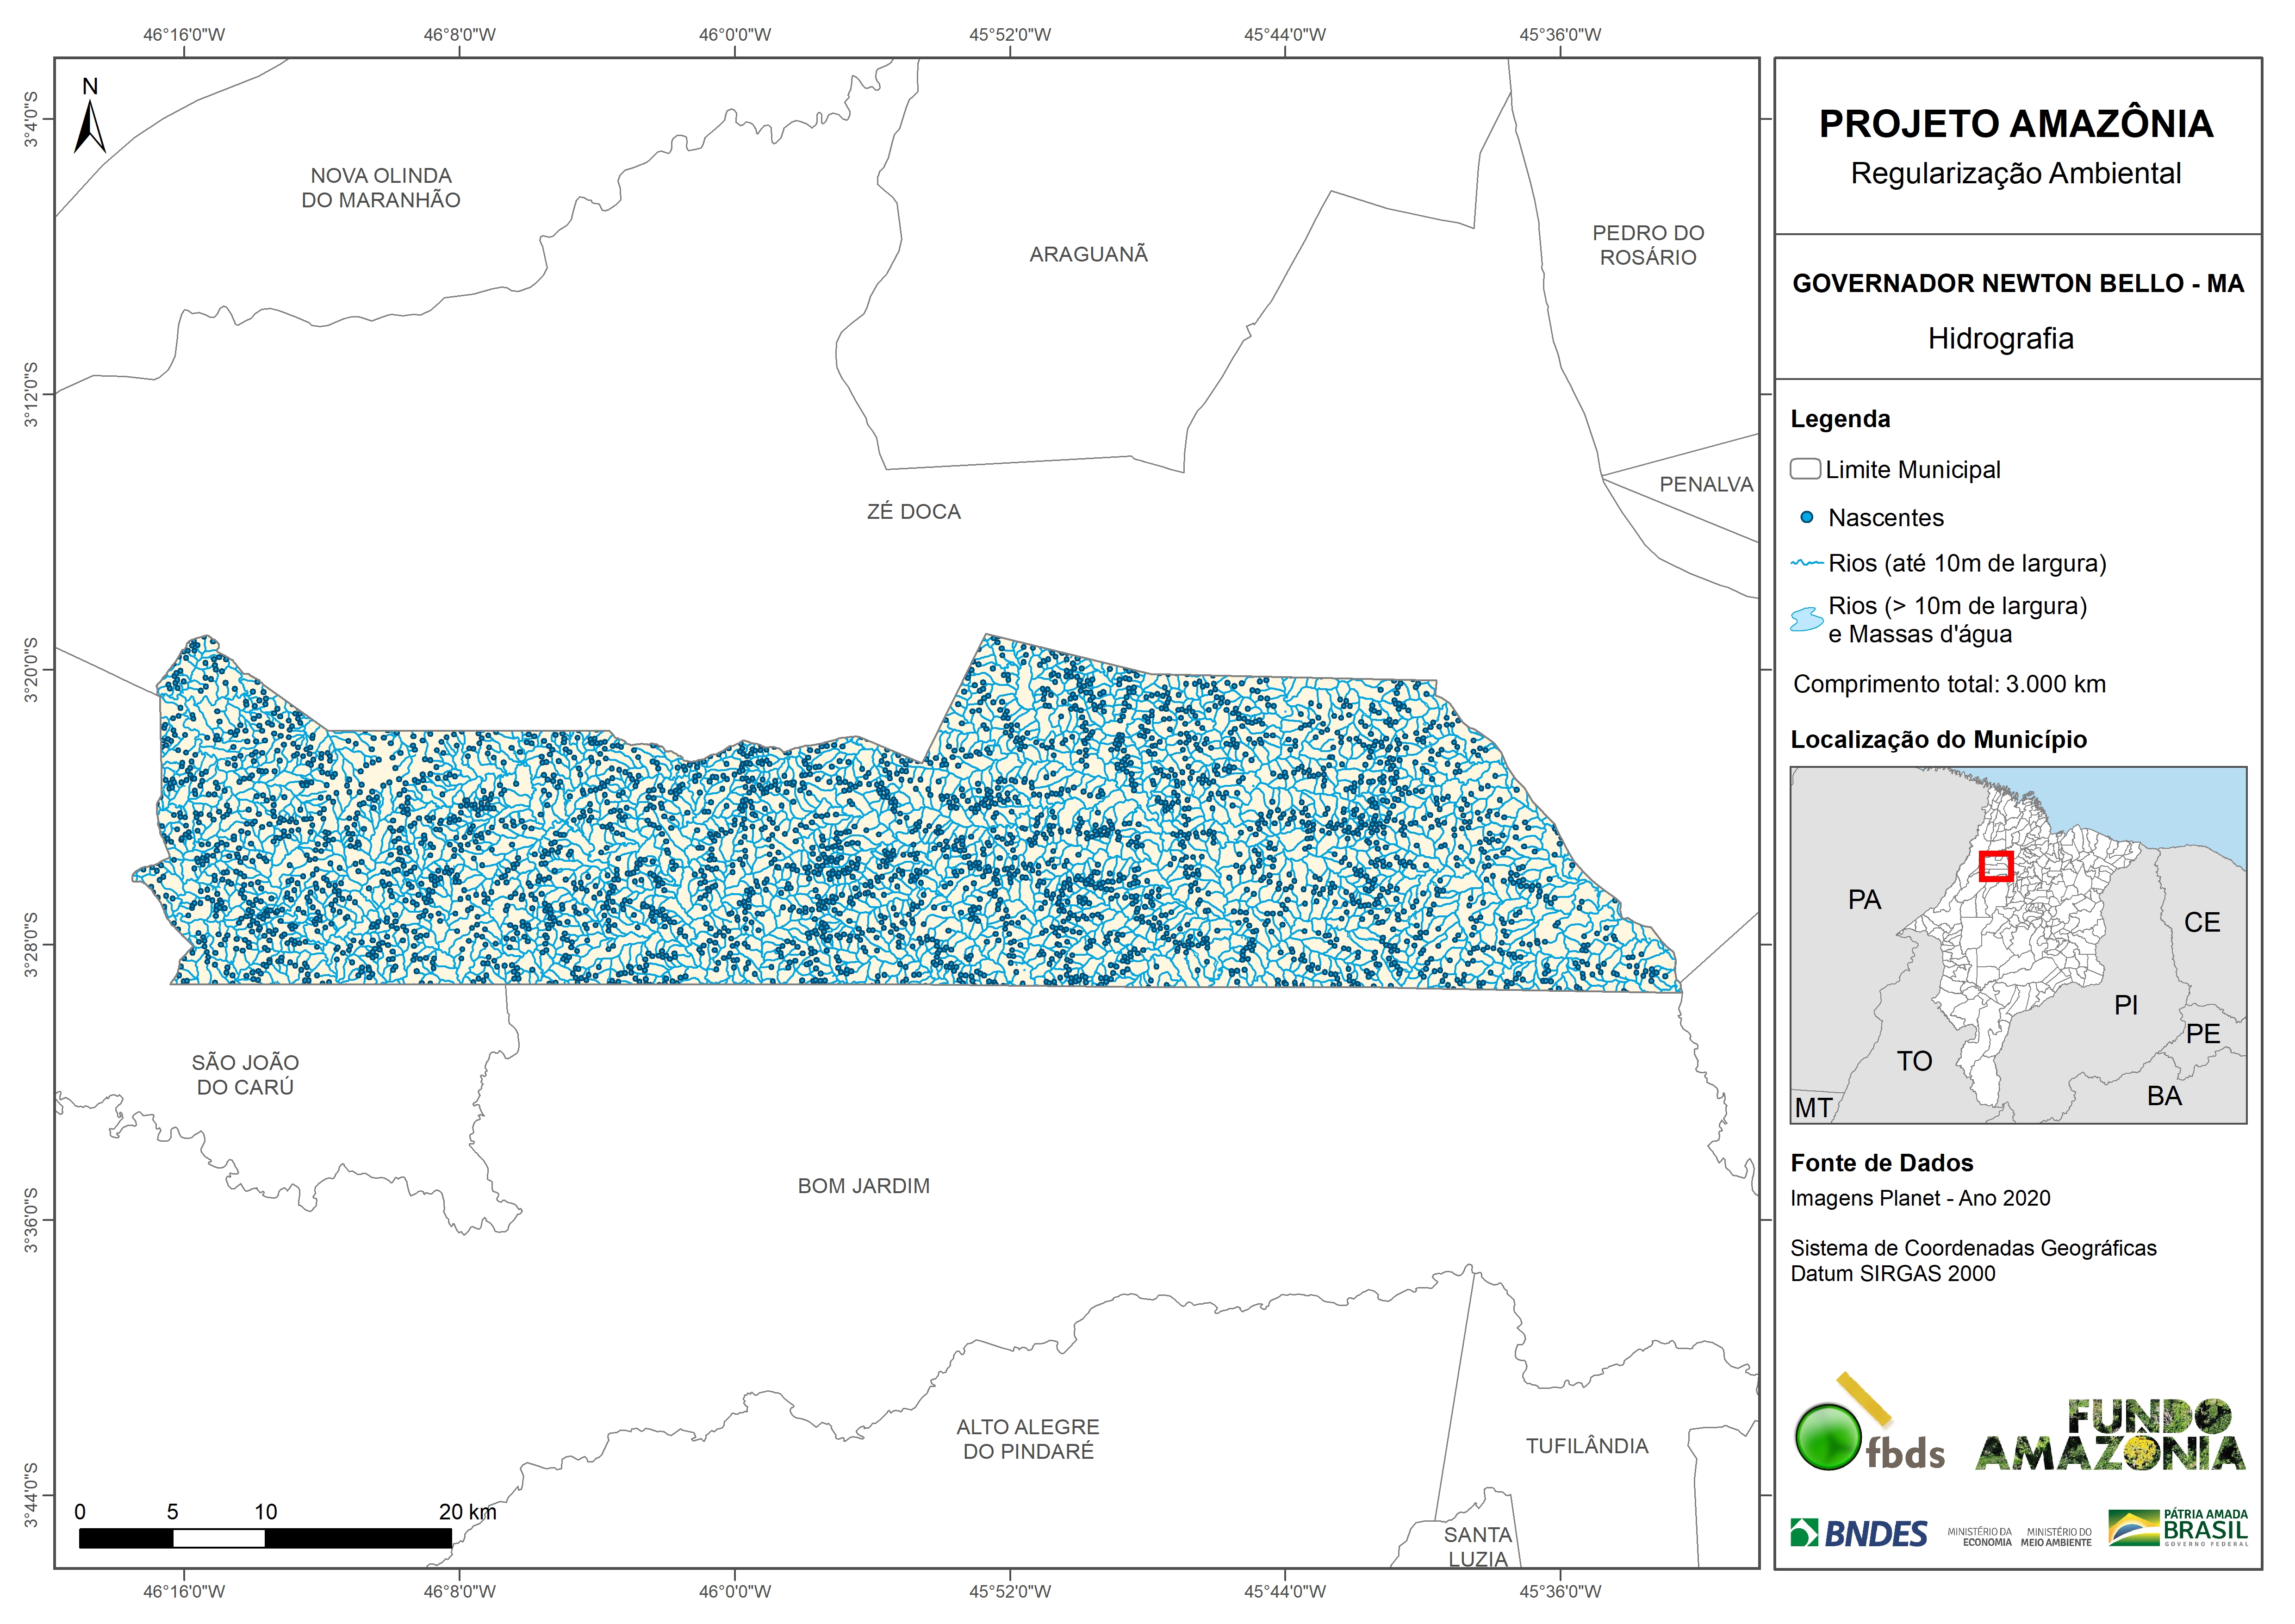
Task: Click the north arrow compass icon
Action: (x=89, y=122)
